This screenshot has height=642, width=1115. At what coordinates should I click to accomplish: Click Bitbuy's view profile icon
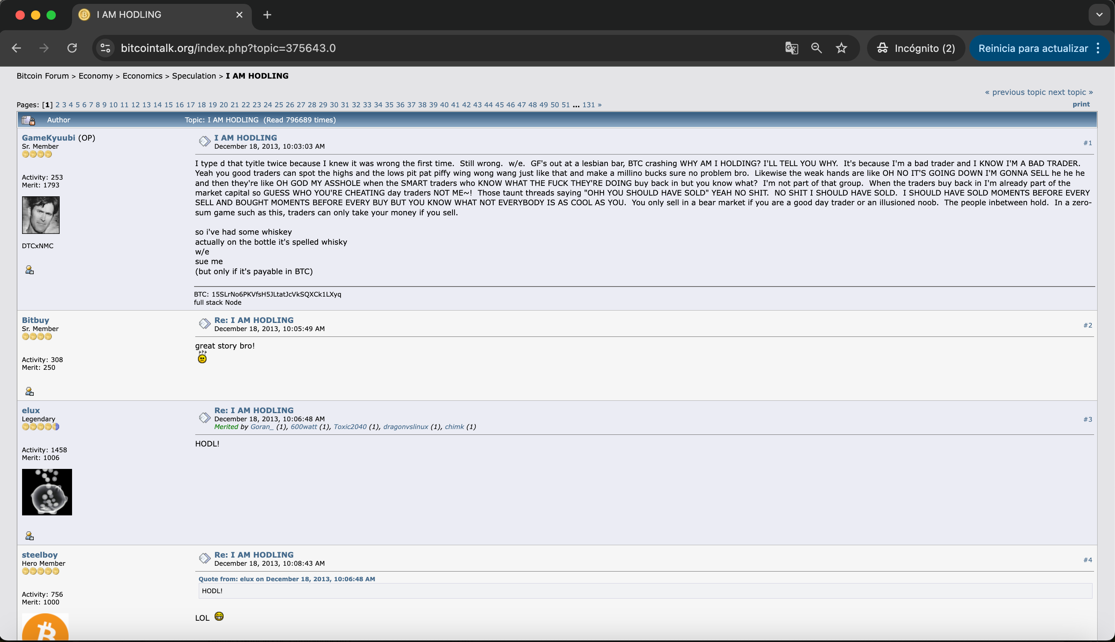point(29,391)
